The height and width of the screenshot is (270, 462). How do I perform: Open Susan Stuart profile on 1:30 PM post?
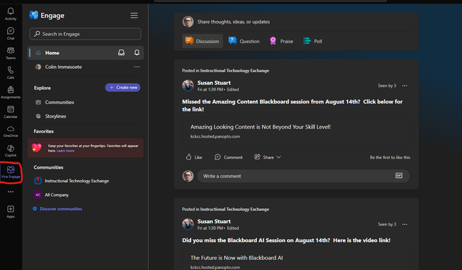[214, 221]
